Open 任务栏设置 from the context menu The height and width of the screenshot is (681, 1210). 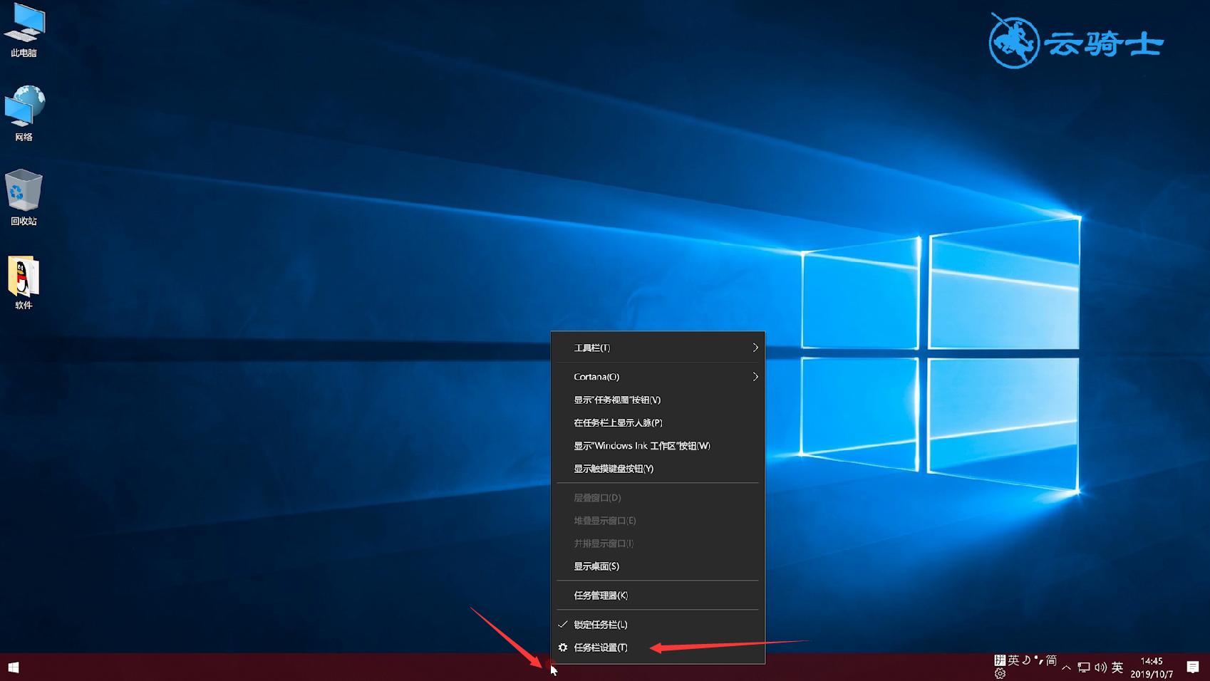601,648
